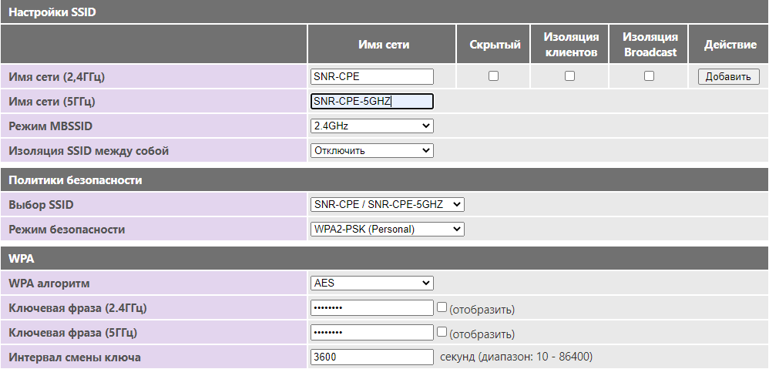Click the 2.4ГГц network name field
769x369 pixels.
[x=371, y=76]
